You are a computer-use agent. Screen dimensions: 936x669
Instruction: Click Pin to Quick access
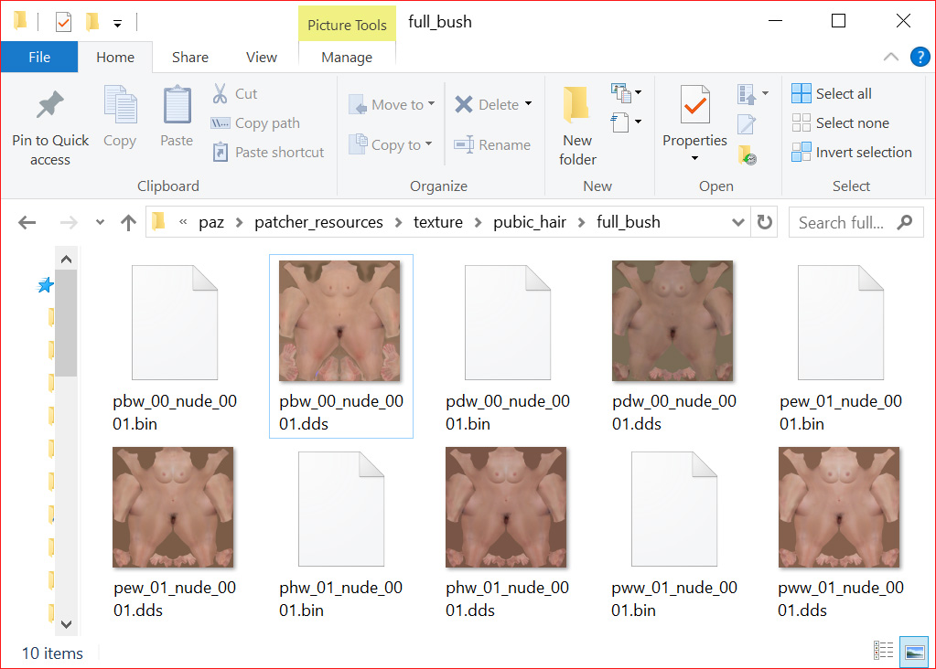click(x=50, y=123)
